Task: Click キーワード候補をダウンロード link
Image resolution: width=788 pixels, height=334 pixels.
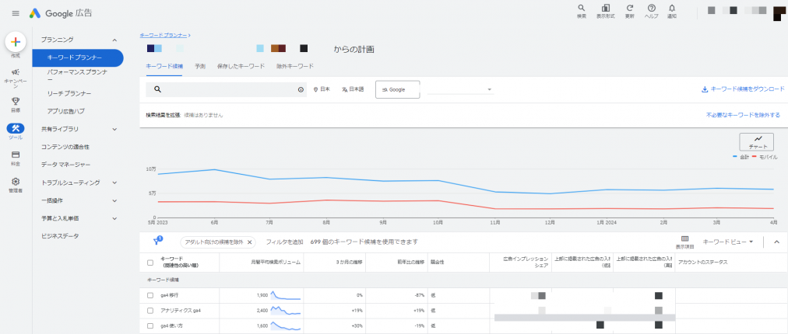Action: pyautogui.click(x=743, y=89)
